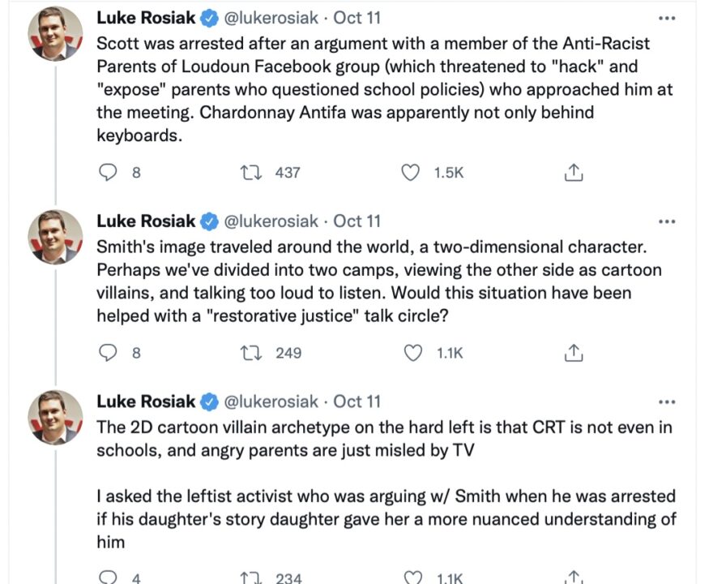Retweet the tweet with 249 retweets
The width and height of the screenshot is (709, 584).
coord(251,353)
